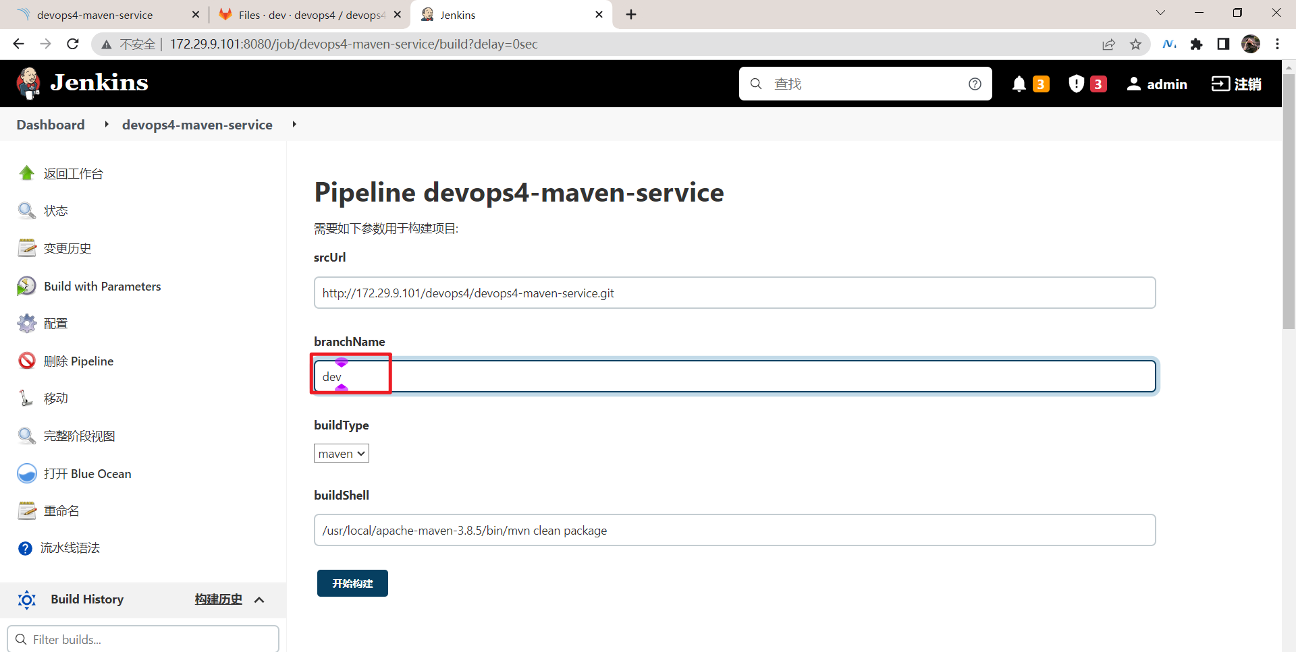
Task: Open 完整阶段视图 sidebar link
Action: coord(80,436)
